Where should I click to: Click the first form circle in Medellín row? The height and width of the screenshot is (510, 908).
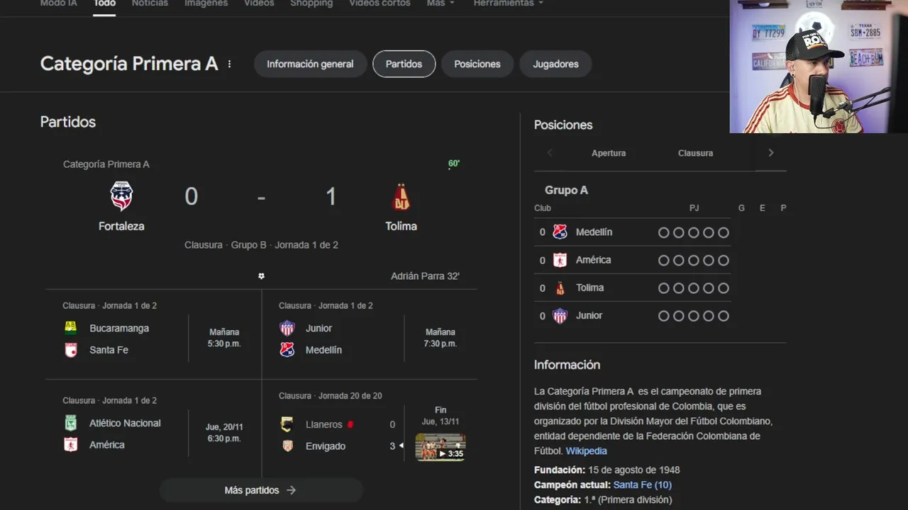(x=664, y=232)
